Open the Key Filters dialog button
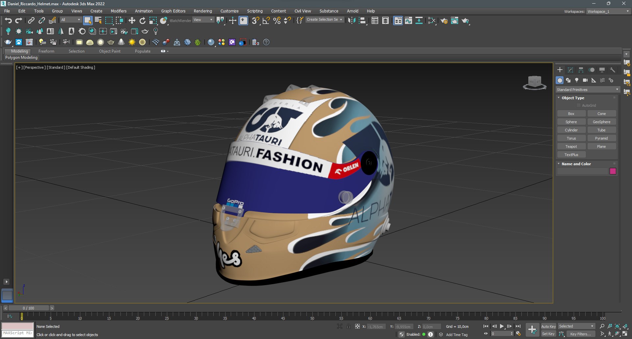632x339 pixels. 581,334
